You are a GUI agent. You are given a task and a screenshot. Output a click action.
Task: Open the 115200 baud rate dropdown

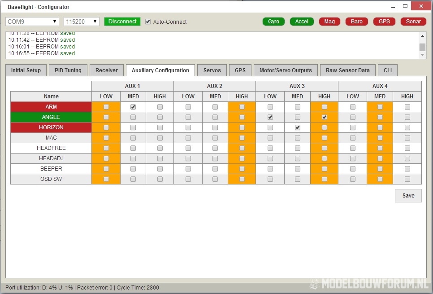pos(82,22)
